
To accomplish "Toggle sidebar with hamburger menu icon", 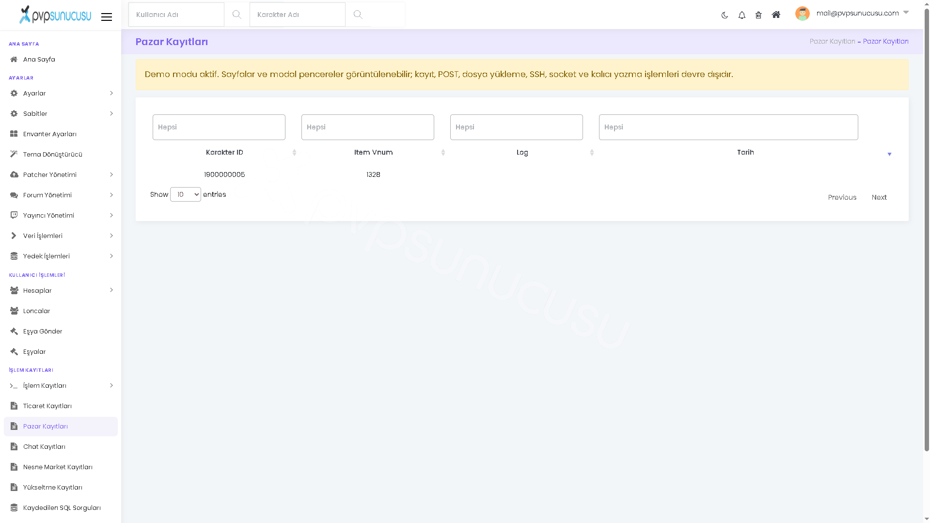I will click(107, 17).
